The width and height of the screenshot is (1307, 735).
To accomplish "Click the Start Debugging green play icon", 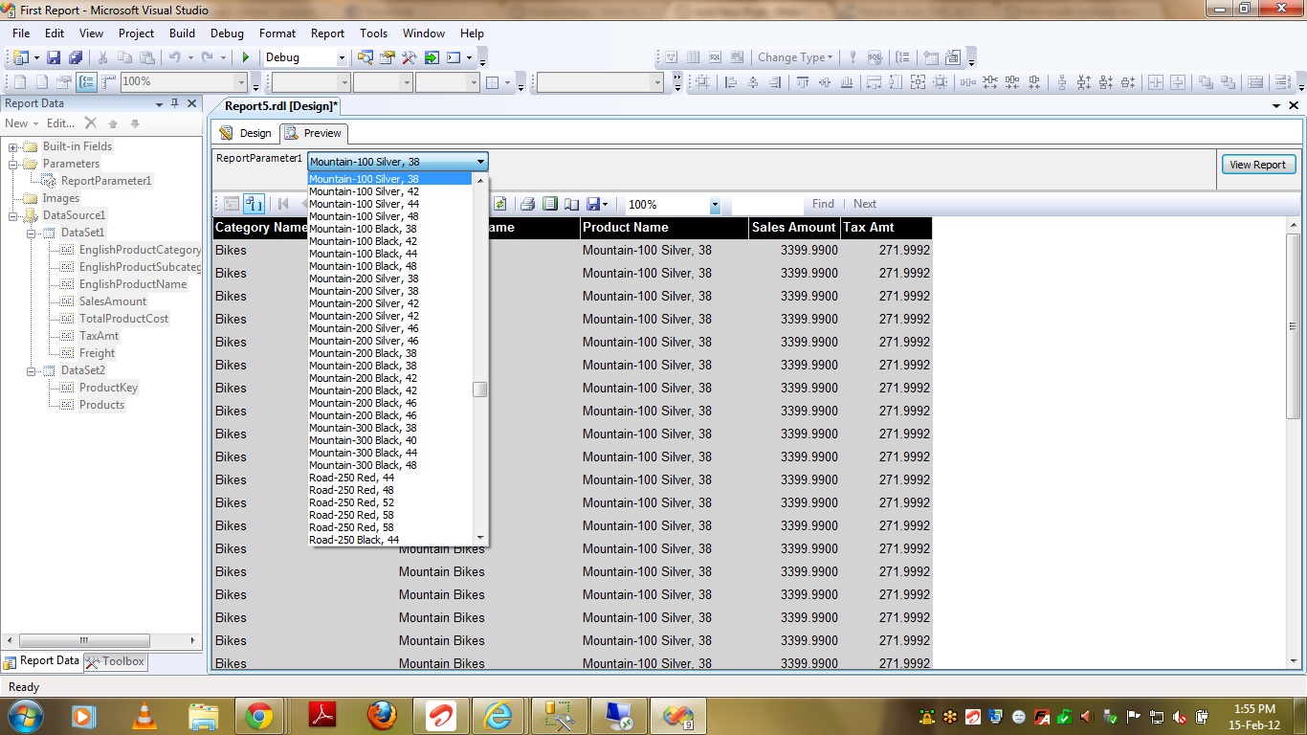I will pos(246,58).
